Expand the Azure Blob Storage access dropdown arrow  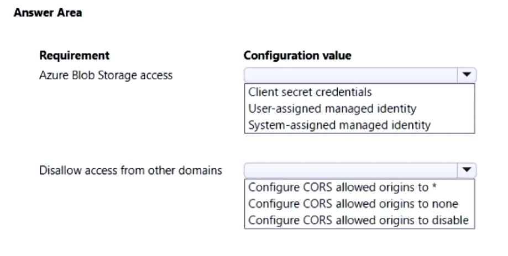[467, 75]
